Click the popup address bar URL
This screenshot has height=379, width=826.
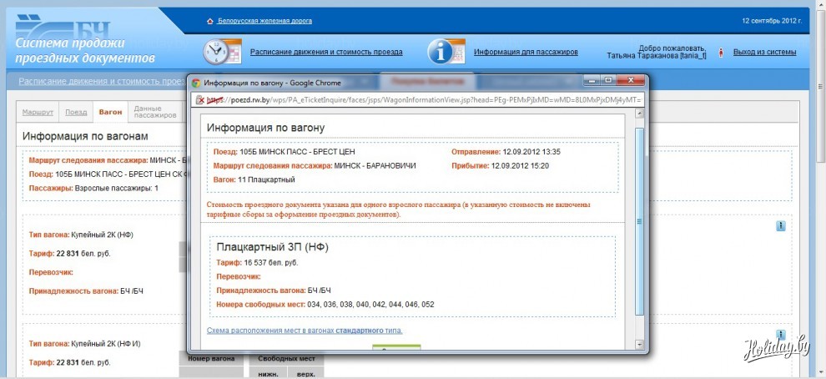417,99
